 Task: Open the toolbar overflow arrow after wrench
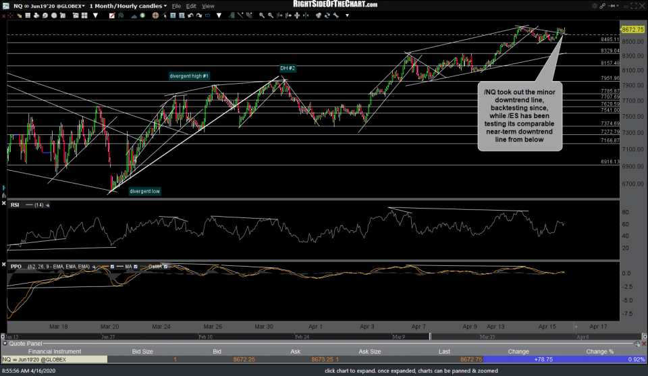[x=347, y=16]
